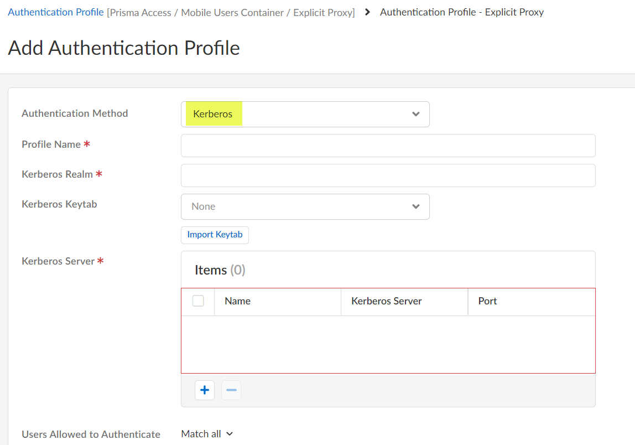Viewport: 635px width, 445px height.
Task: Click the breadcrumb separator arrow
Action: [368, 12]
